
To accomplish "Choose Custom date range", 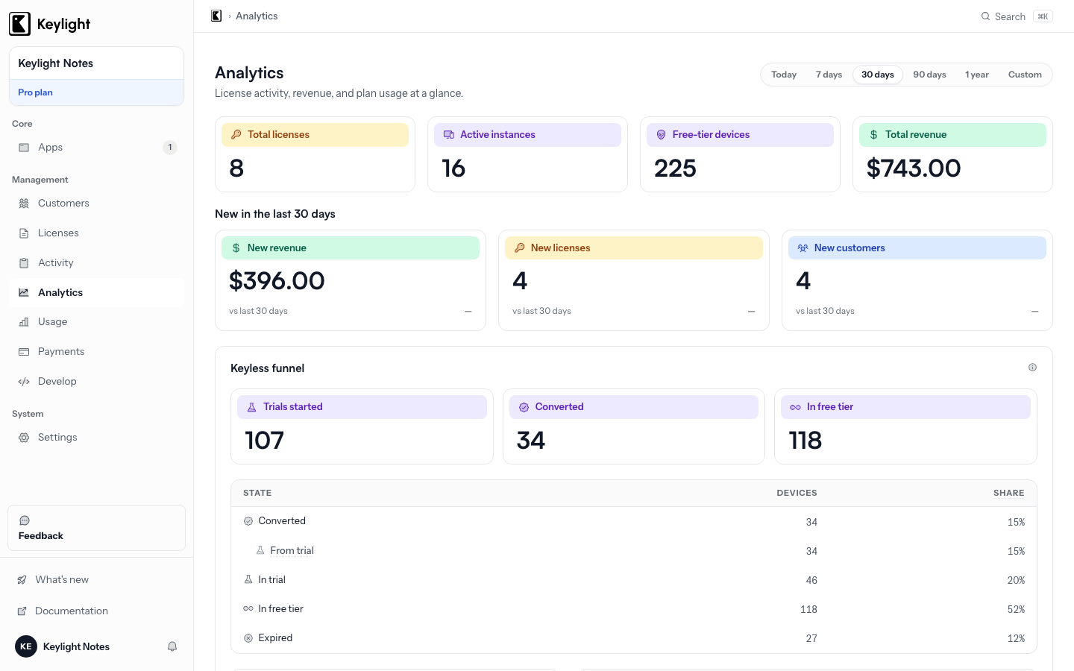I will pos(1025,75).
